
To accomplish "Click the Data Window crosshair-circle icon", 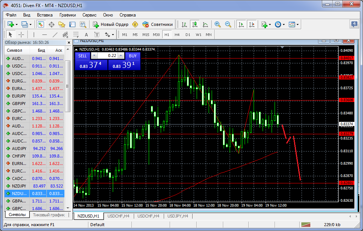I will [x=51, y=24].
